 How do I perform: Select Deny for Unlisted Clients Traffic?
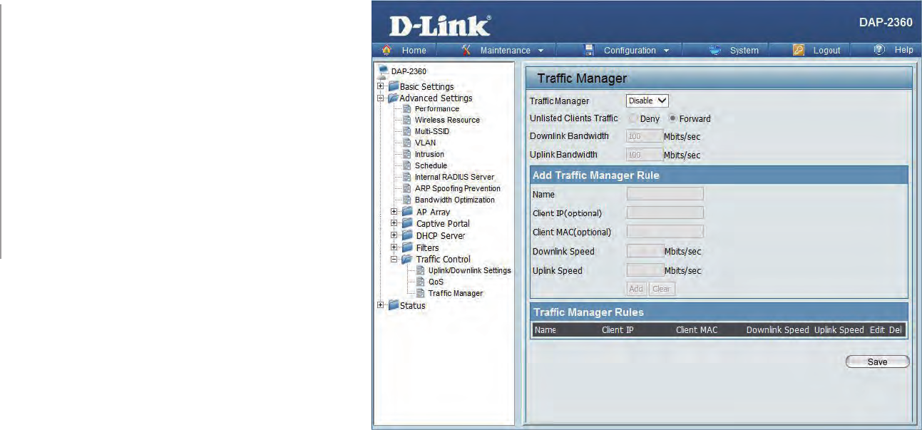tap(633, 119)
